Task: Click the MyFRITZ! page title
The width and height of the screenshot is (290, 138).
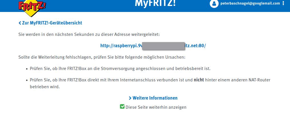Action: coord(155,3)
